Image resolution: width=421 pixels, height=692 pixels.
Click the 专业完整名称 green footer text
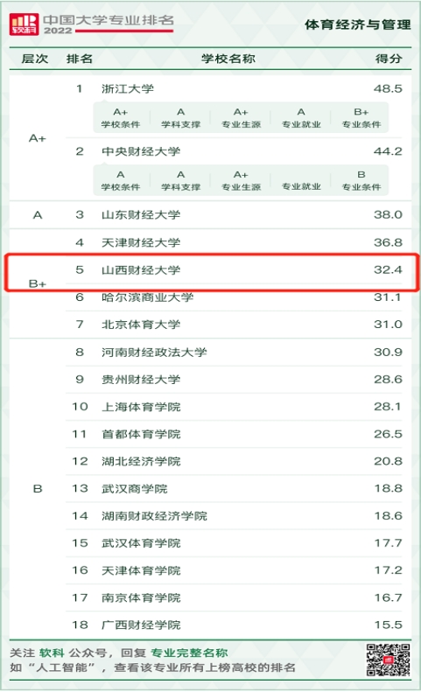tap(189, 653)
